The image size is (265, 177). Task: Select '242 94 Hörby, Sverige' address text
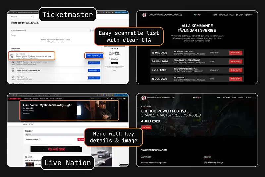(213, 162)
